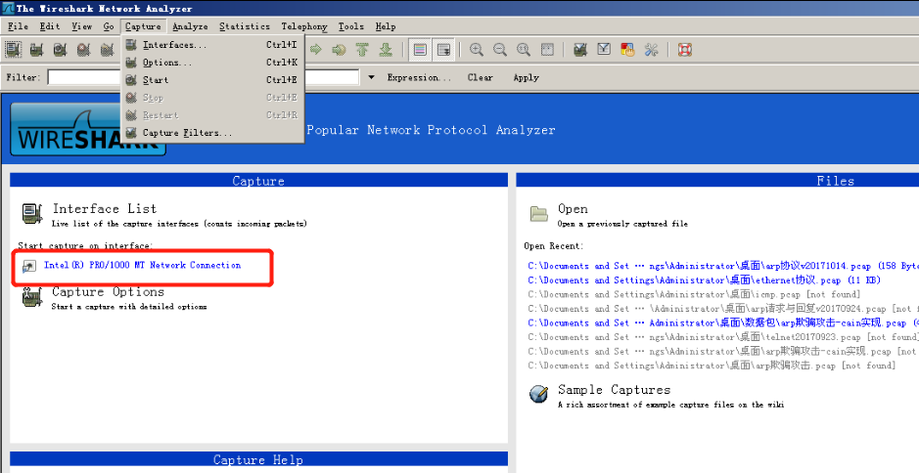Click the not-found icmp.pcap recent entry
Screen dimensions: 919x473
click(x=693, y=294)
